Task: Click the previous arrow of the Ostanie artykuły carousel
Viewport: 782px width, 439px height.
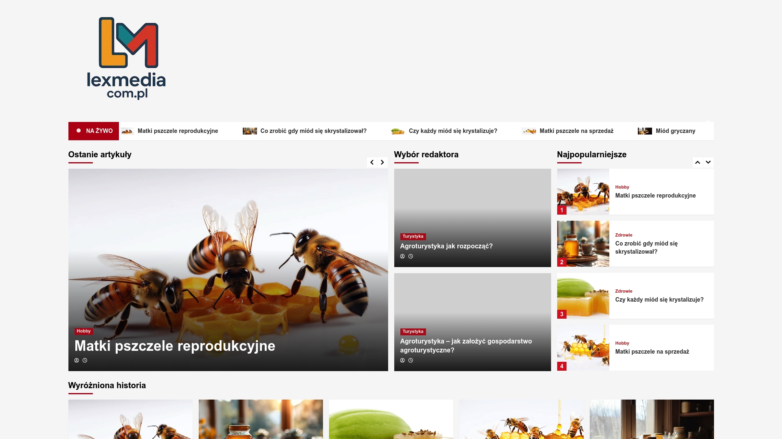Action: (x=372, y=162)
